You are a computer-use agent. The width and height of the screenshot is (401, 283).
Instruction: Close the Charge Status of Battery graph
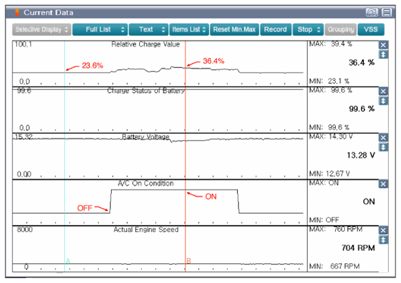[384, 91]
